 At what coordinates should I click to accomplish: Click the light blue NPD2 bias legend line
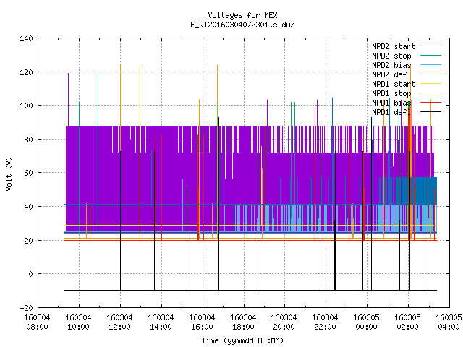click(x=430, y=65)
